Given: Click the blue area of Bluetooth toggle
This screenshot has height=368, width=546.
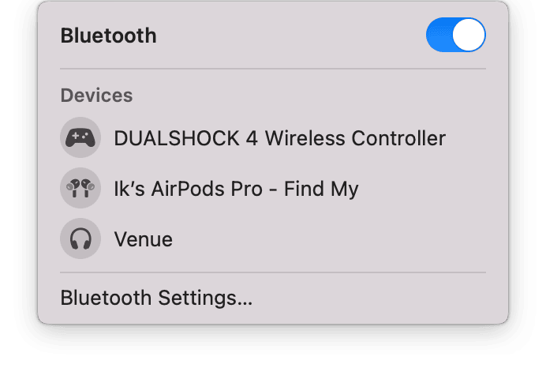Looking at the screenshot, I should coord(439,35).
